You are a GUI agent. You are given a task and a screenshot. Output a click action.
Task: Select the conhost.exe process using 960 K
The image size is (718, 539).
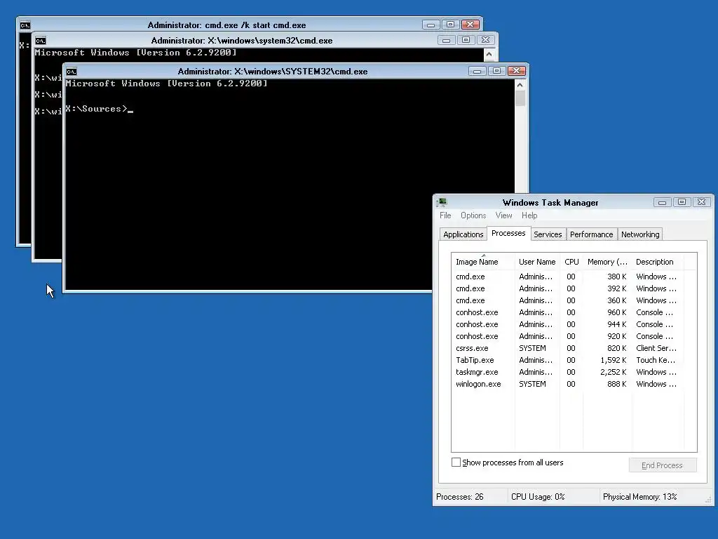(568, 312)
